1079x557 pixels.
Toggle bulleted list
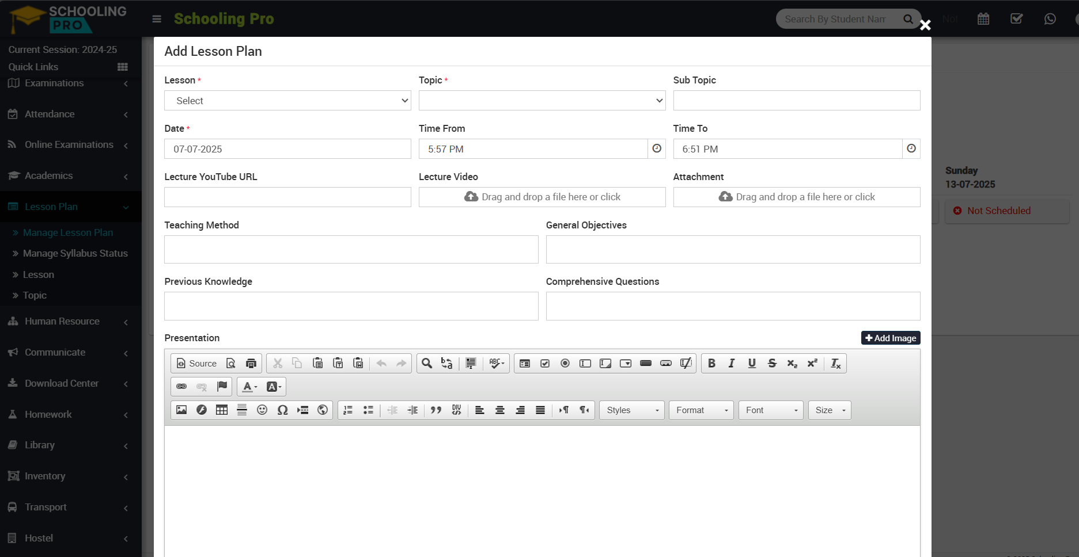368,410
